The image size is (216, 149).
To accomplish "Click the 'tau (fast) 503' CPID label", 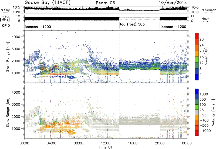I will [132, 24].
